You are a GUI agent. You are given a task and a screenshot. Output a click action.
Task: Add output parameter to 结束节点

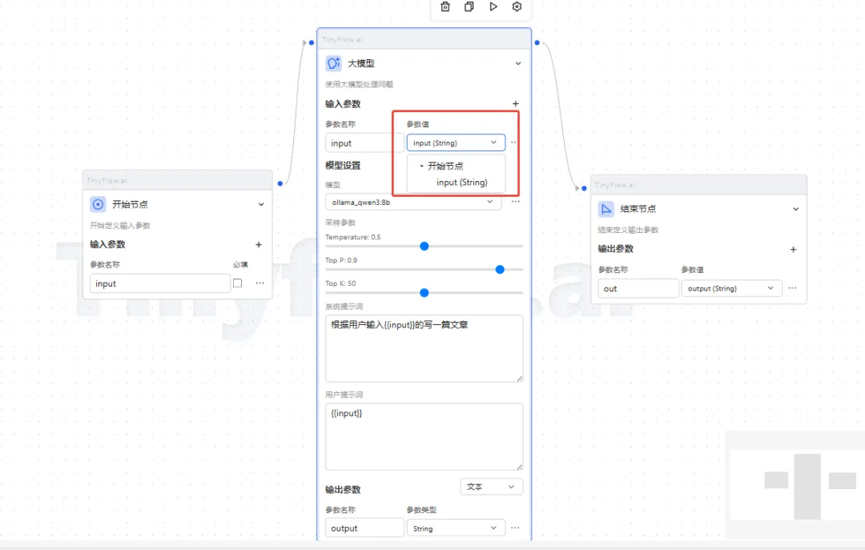(793, 250)
